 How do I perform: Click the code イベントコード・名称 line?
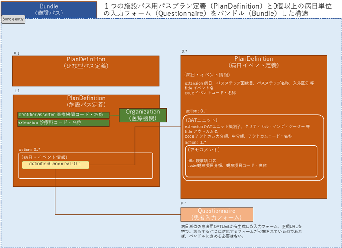pyautogui.click(x=210, y=92)
